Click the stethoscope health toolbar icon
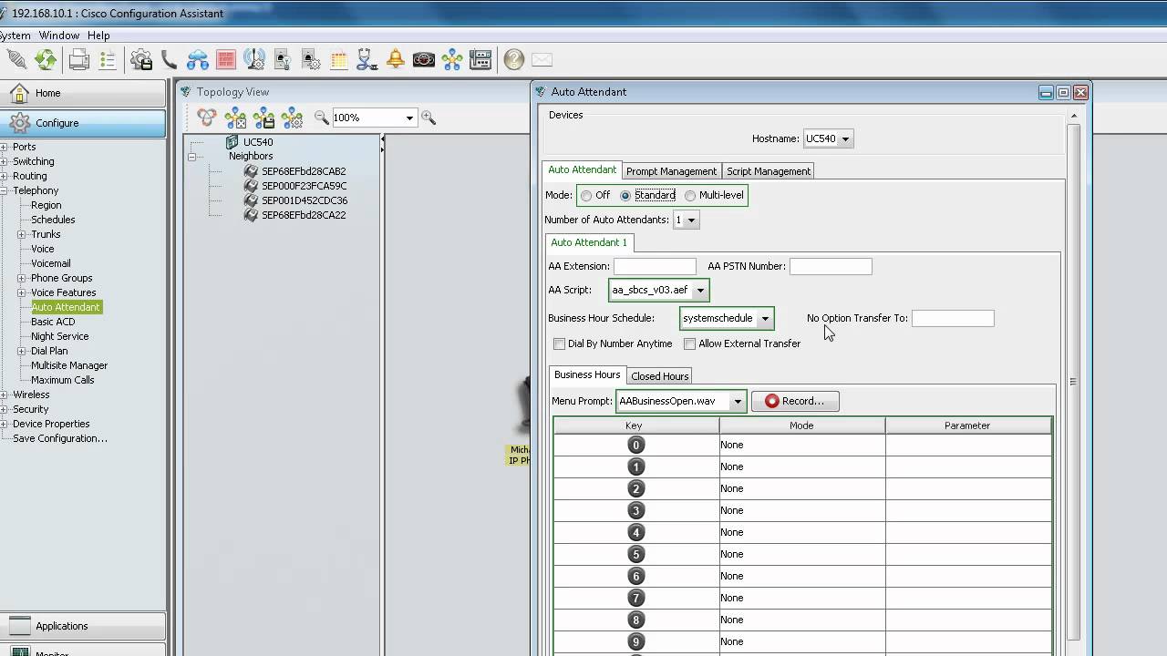This screenshot has width=1167, height=656. coord(367,60)
